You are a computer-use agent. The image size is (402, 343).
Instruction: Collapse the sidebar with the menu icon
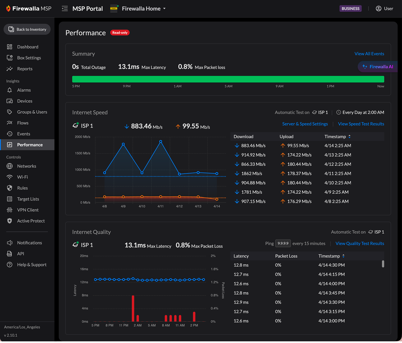click(x=65, y=9)
